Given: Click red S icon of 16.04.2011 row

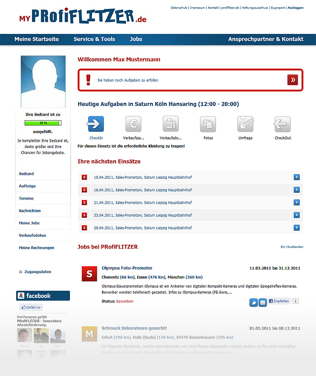Looking at the screenshot, I should pos(84,190).
